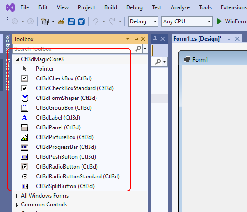The width and height of the screenshot is (247, 212).
Task: Open the Build menu
Action: [110, 7]
